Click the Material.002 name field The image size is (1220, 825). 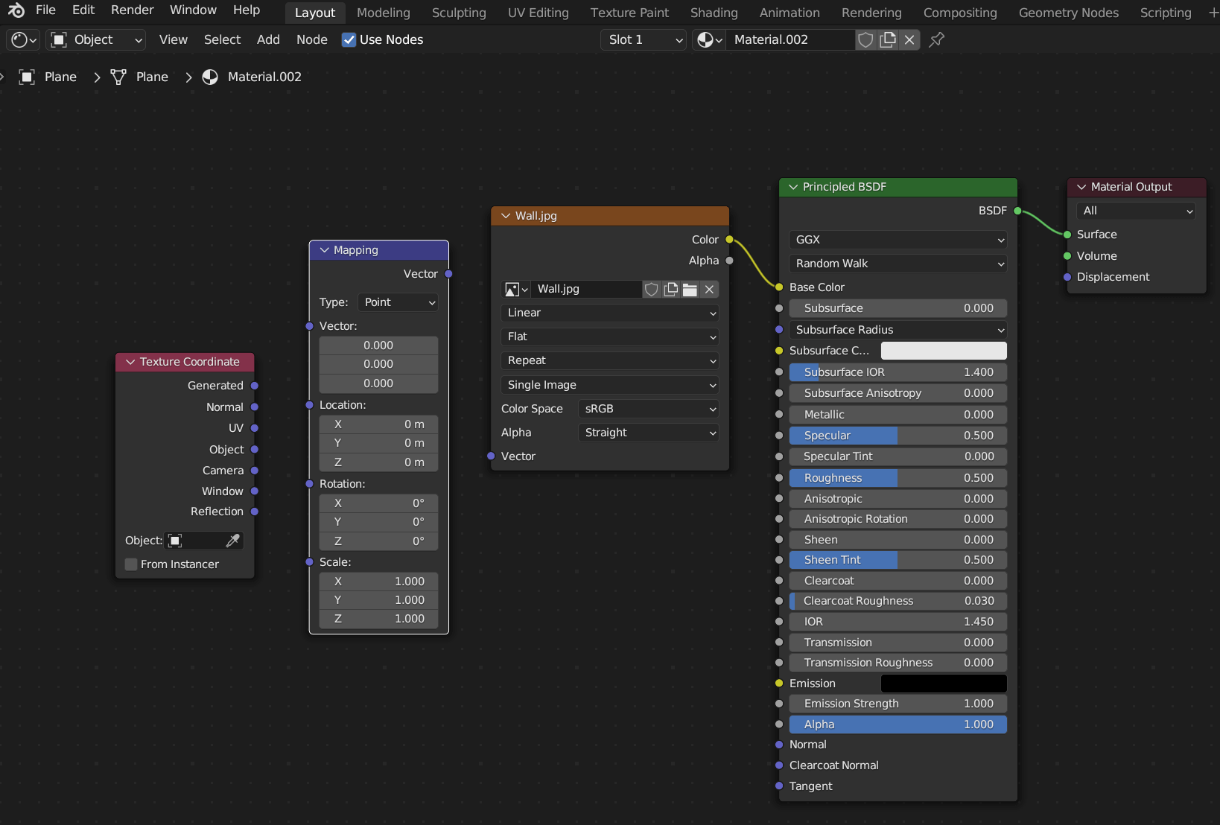click(x=790, y=39)
